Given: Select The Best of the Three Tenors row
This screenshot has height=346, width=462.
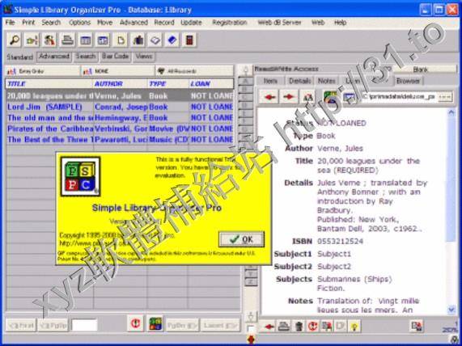Looking at the screenshot, I should click(120, 139).
